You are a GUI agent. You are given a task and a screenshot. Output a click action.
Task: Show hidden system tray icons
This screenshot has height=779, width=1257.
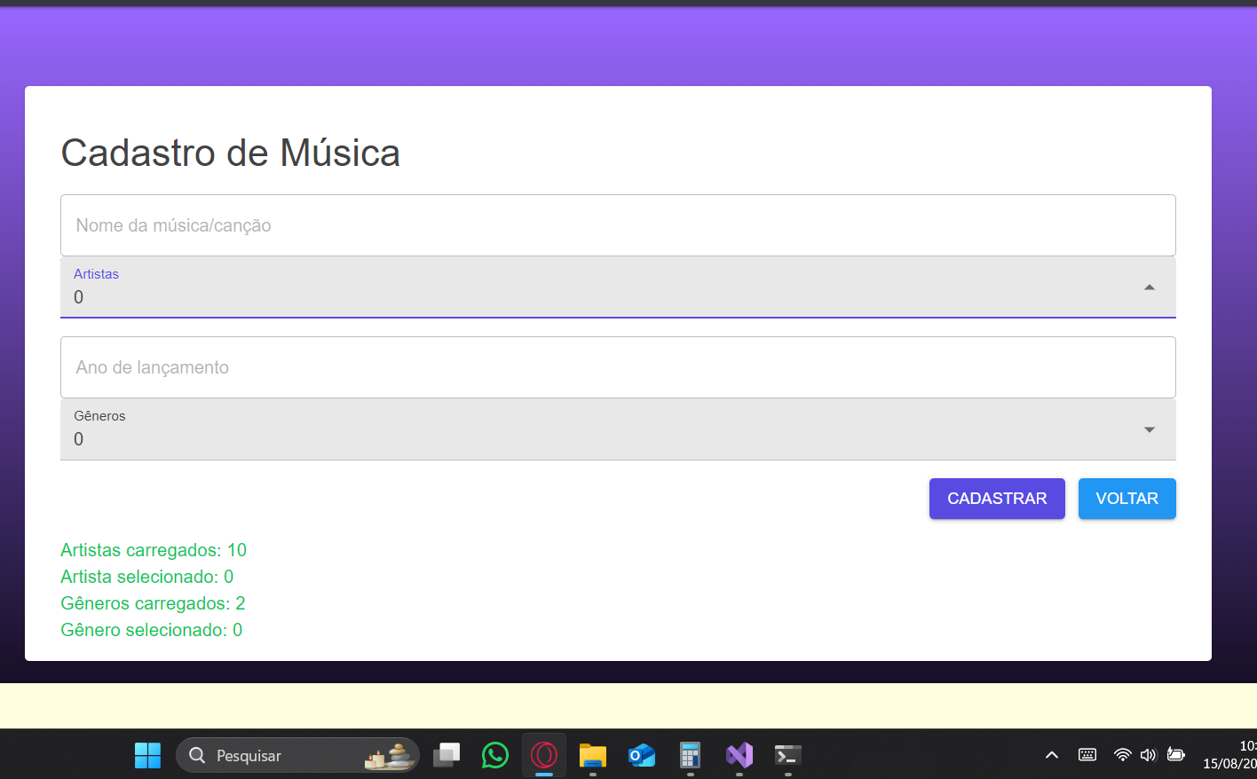click(x=1052, y=755)
